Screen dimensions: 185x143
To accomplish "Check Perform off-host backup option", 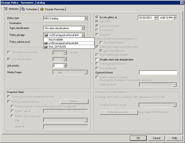I will [12, 116].
